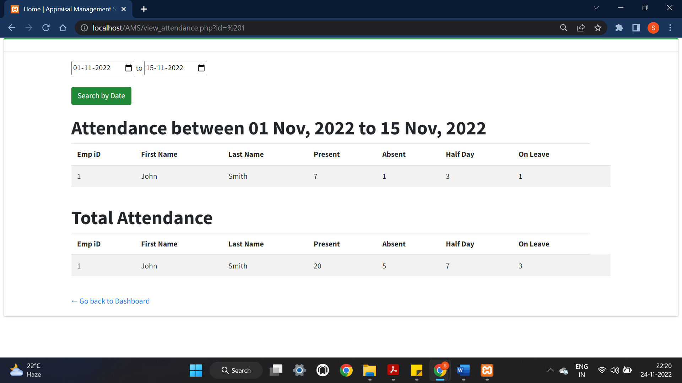Click the site info icon in the address bar
682x383 pixels.
coord(84,28)
